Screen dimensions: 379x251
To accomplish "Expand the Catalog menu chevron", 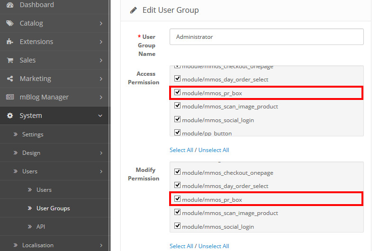I will point(101,23).
